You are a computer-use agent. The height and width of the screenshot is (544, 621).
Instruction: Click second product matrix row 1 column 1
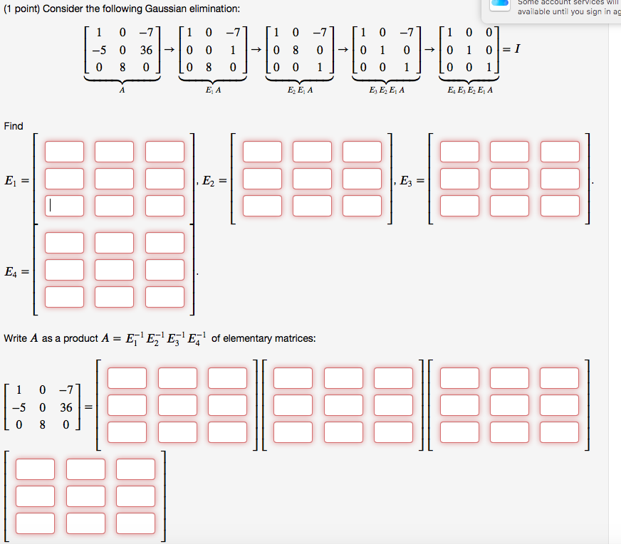(293, 378)
